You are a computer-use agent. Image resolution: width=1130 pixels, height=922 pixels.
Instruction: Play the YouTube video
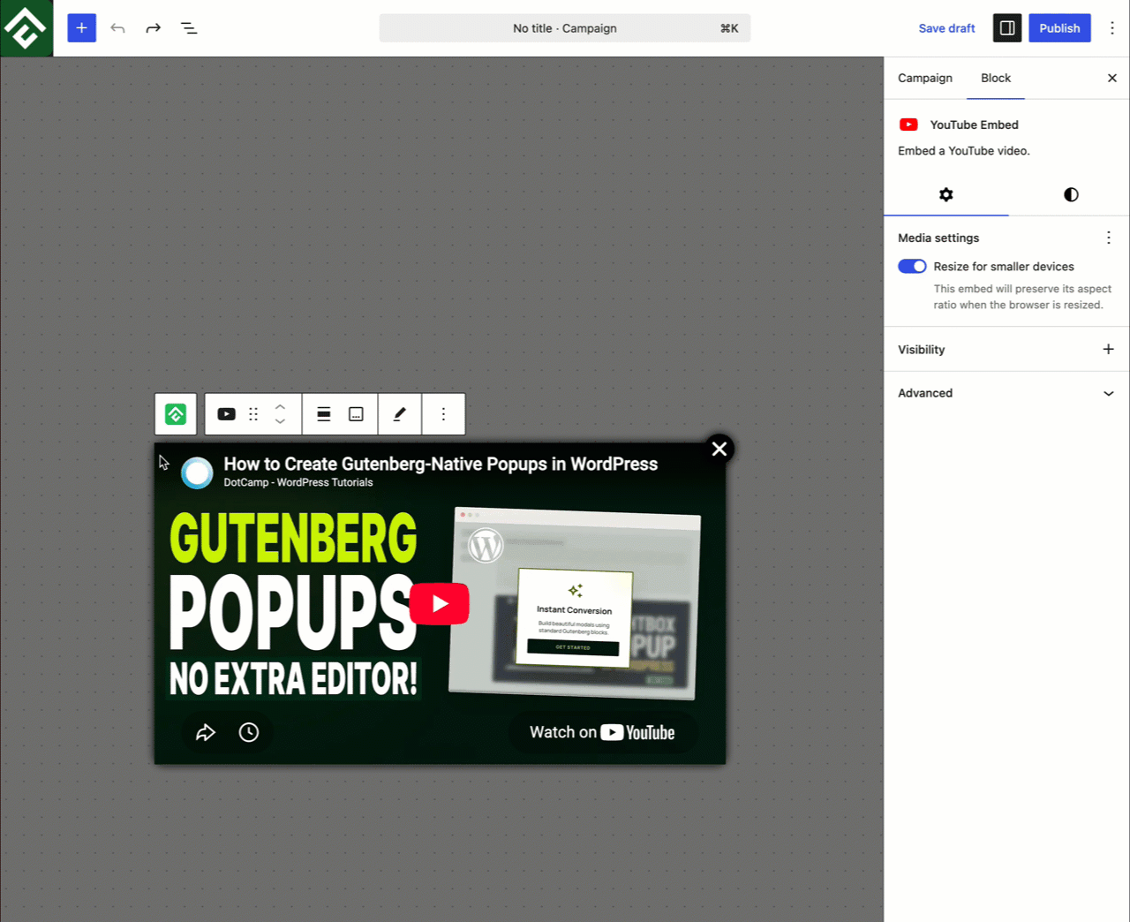pyautogui.click(x=440, y=604)
